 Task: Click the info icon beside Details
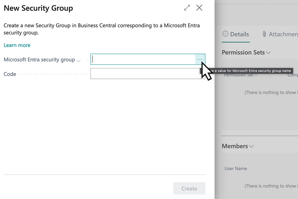click(x=225, y=34)
